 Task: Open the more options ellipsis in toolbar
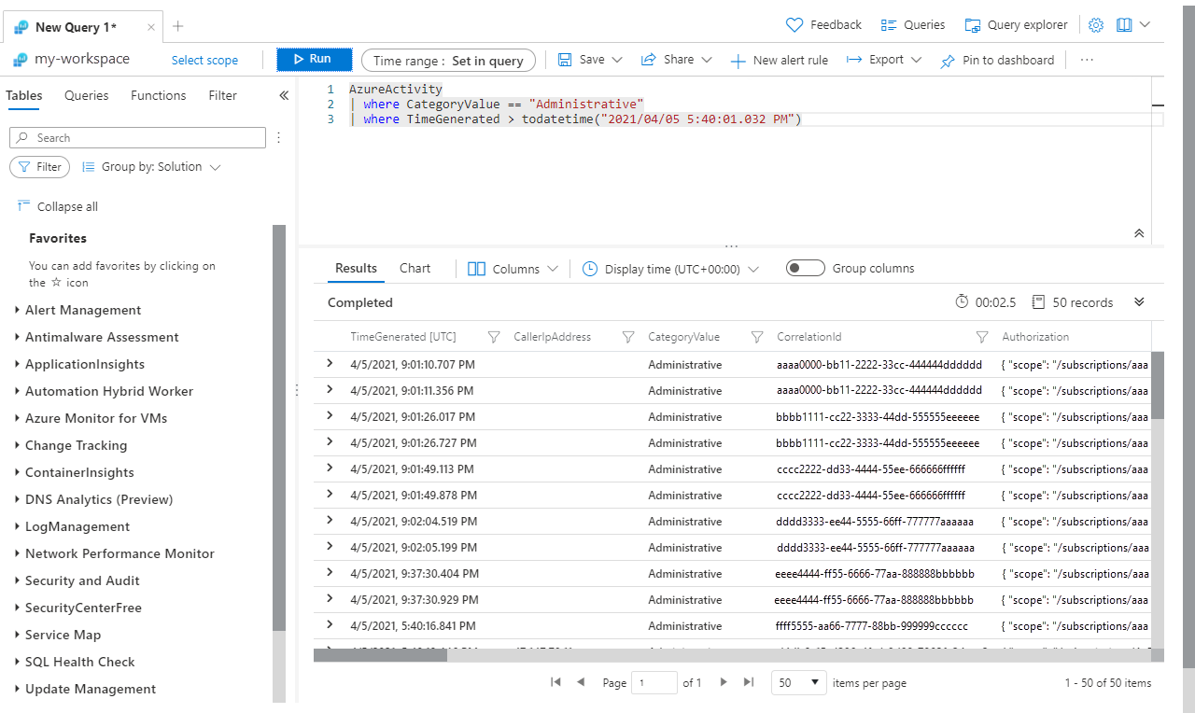pos(1087,60)
